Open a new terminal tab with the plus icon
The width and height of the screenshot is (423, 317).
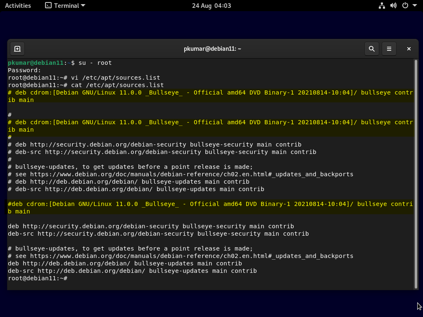17,48
